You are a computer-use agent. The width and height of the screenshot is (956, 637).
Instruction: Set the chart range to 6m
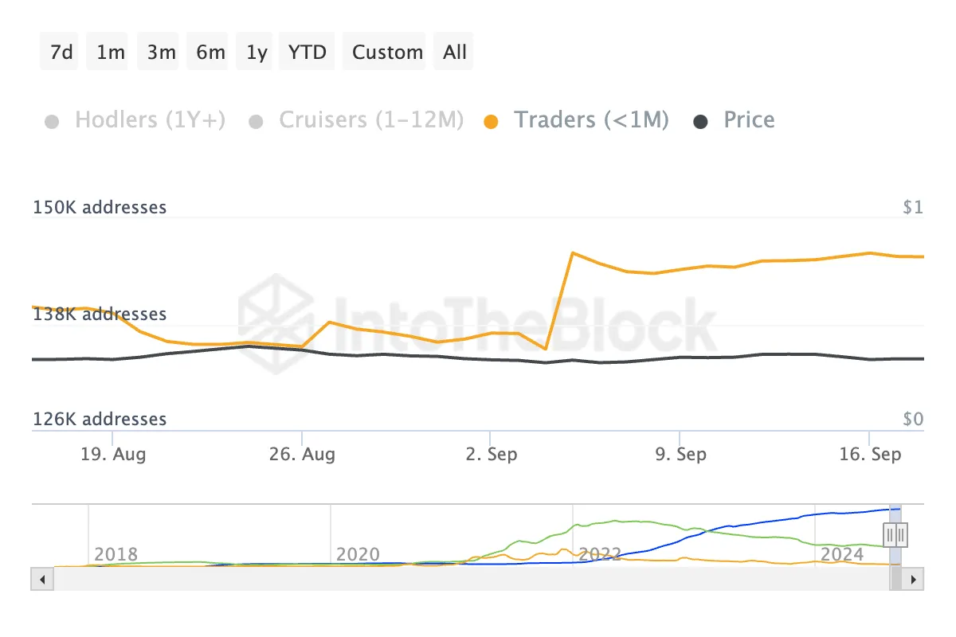[x=210, y=53]
